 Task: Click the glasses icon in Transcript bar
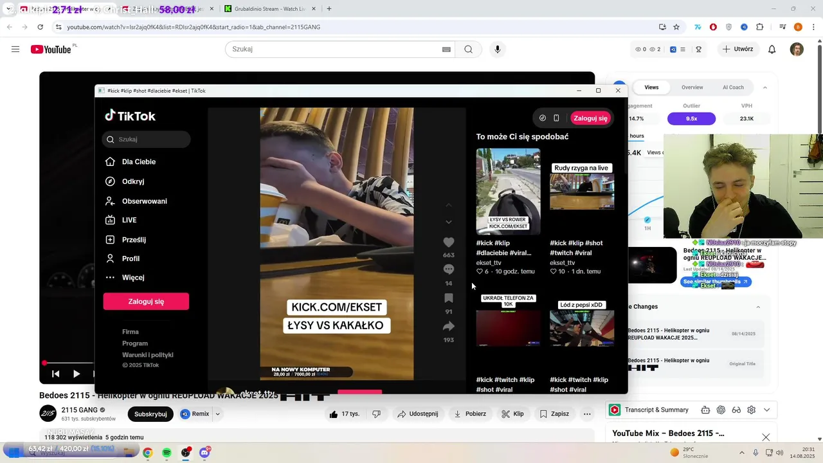736,410
